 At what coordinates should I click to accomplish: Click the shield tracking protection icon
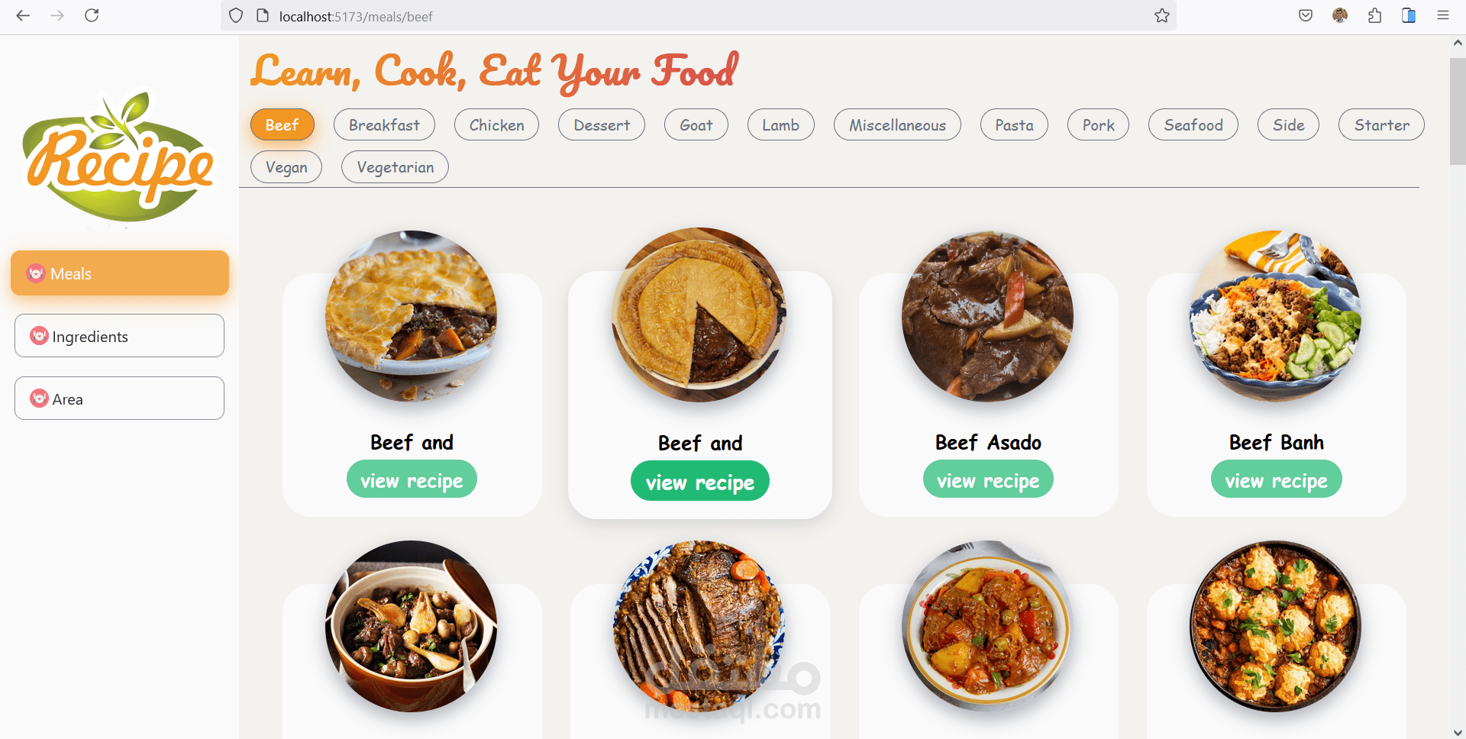[236, 15]
